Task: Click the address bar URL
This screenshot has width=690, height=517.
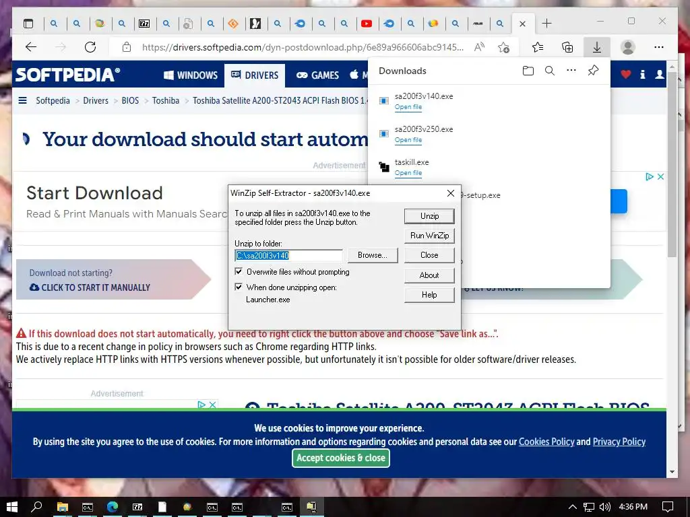Action: pos(303,47)
